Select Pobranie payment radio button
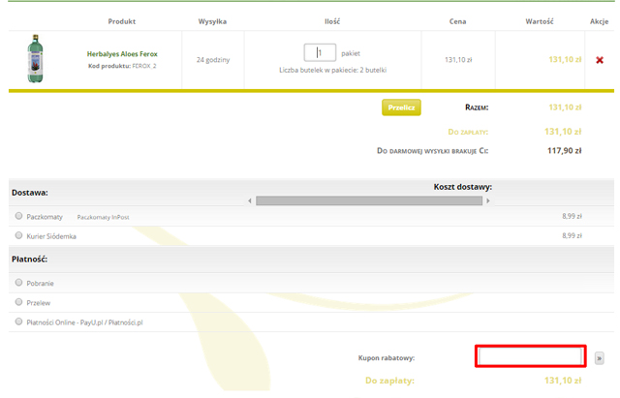620x398 pixels. coord(18,283)
